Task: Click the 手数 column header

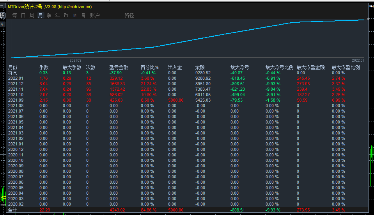Action: tap(44, 68)
